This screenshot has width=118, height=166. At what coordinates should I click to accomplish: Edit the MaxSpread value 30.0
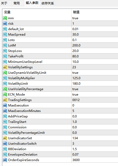[x=75, y=35]
